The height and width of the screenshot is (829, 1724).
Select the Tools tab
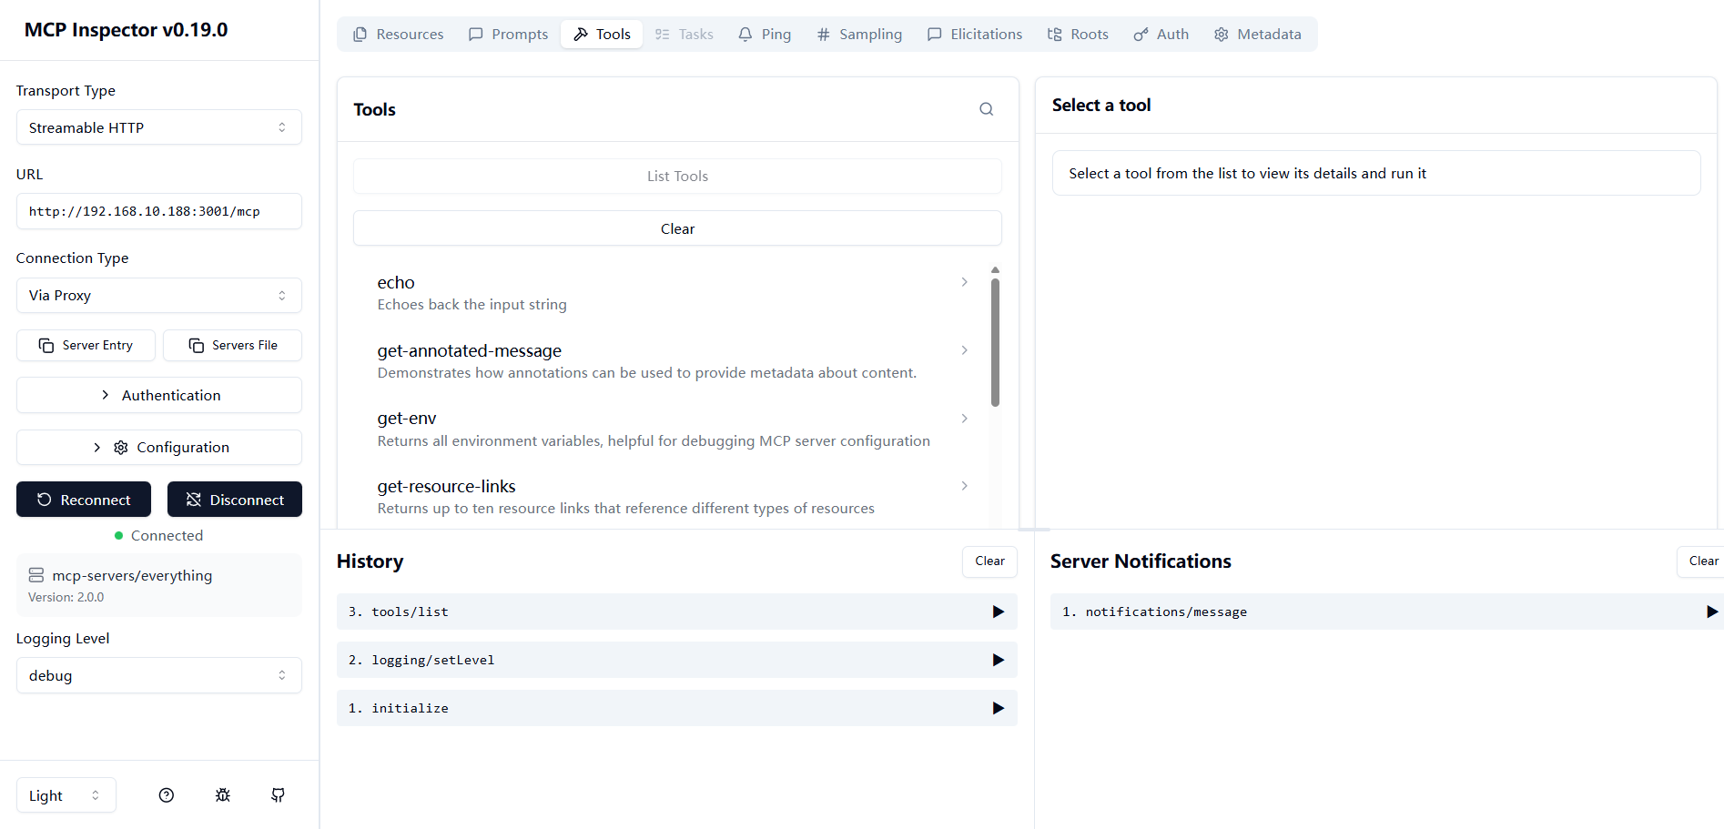click(602, 35)
